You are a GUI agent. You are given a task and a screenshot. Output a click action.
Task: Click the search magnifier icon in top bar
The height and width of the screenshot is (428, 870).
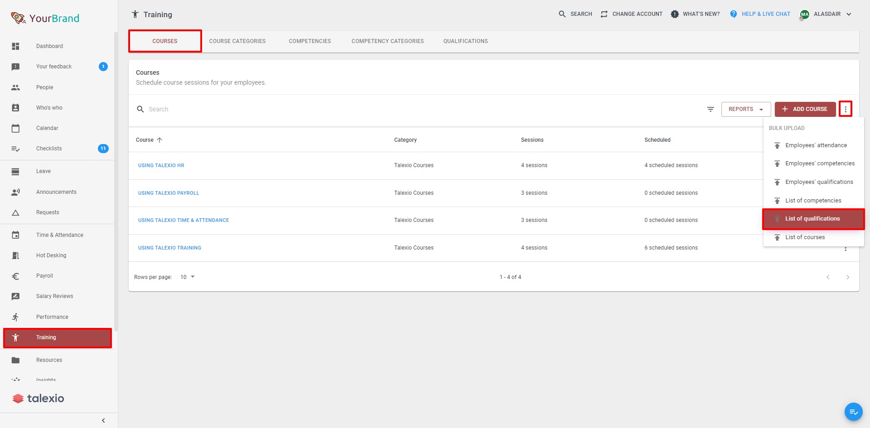point(562,14)
